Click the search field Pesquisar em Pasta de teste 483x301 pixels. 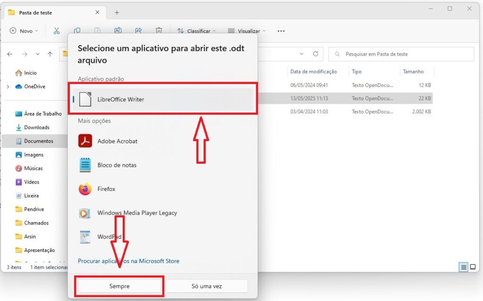[x=401, y=54]
